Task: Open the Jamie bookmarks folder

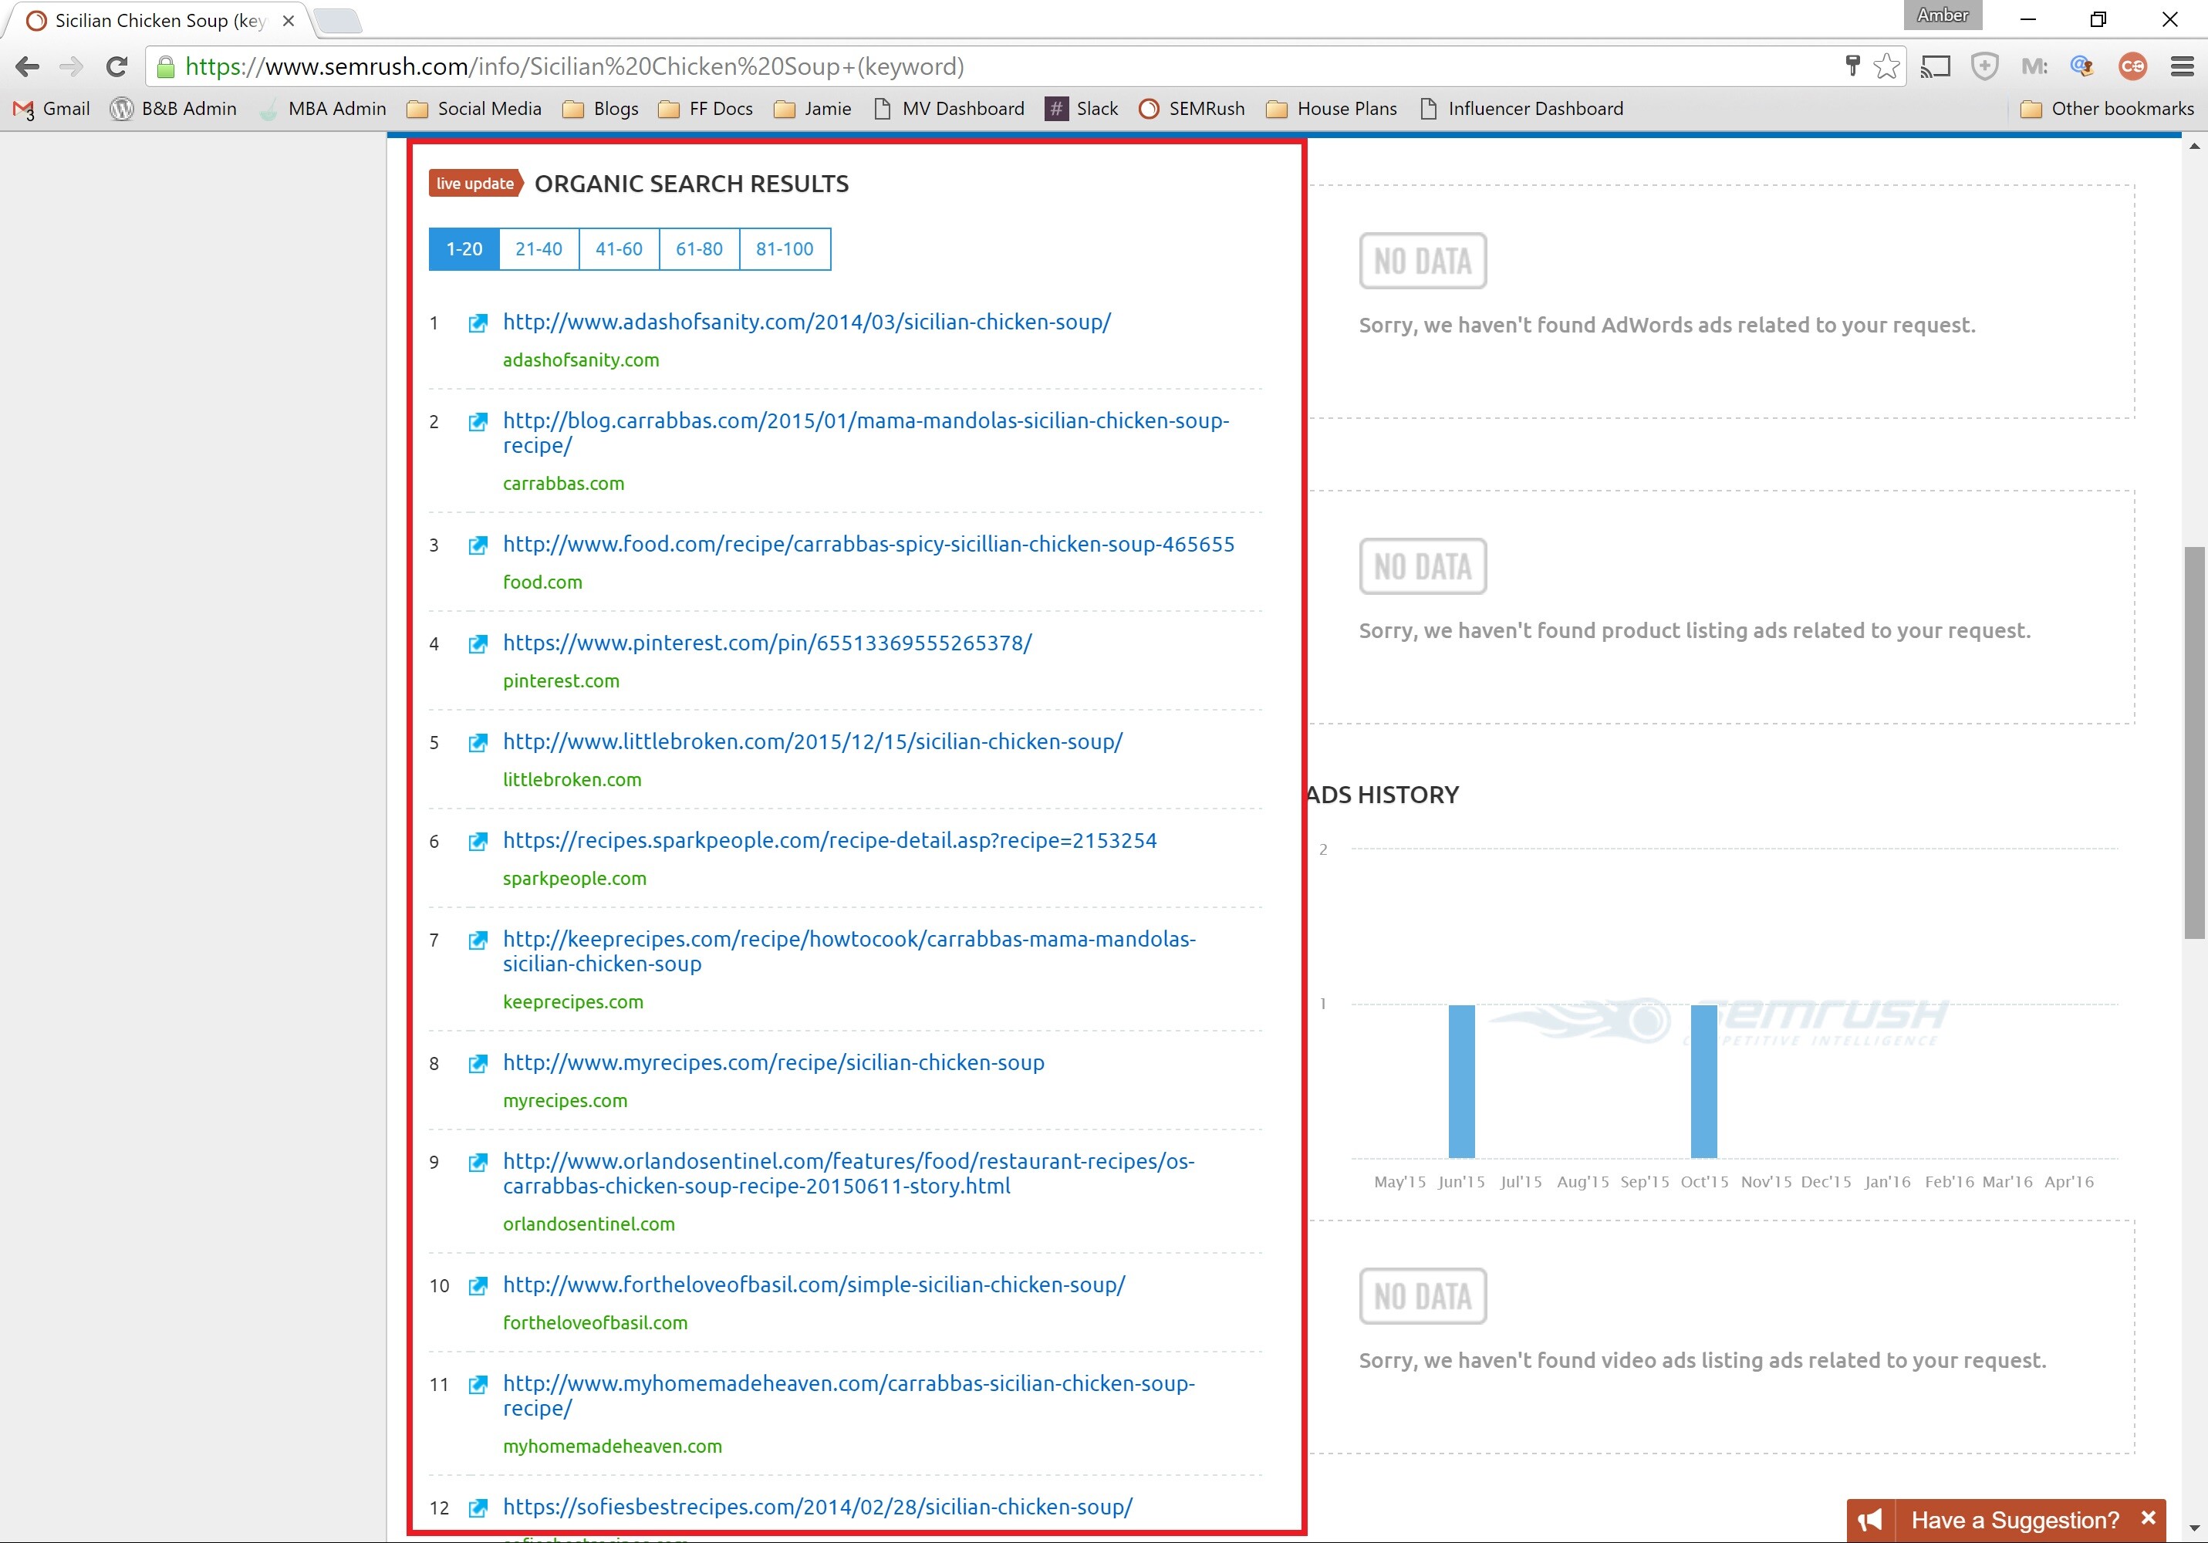Action: point(814,109)
